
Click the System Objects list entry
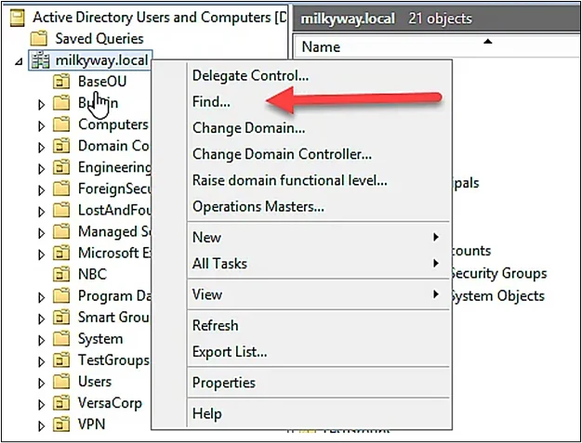[497, 296]
